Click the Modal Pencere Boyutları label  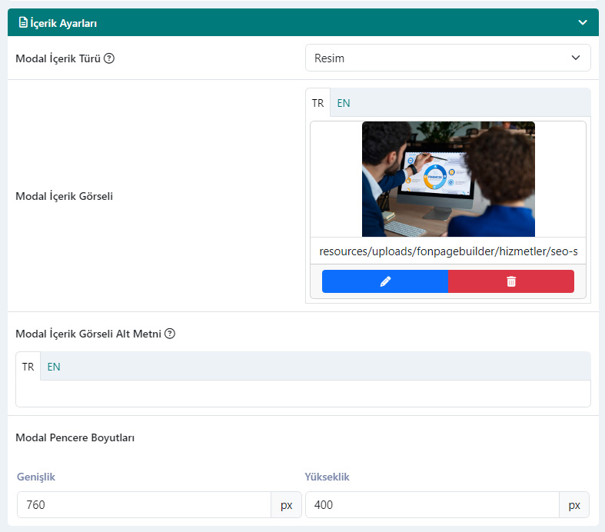(75, 438)
